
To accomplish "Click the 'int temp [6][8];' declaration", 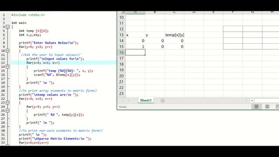I will 34,31.
